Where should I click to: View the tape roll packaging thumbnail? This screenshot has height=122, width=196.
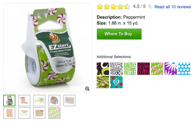click(x=9, y=100)
